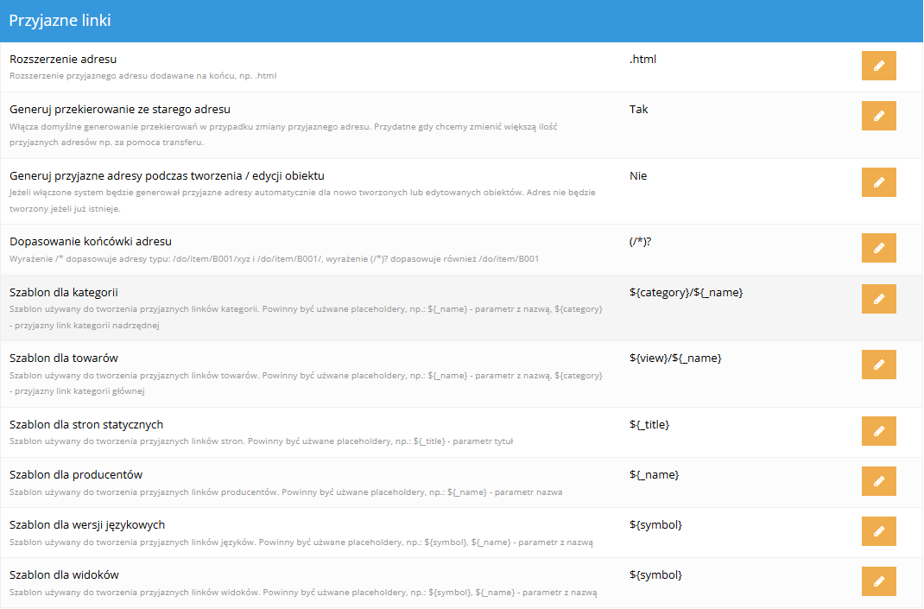This screenshot has height=609, width=924.
Task: Click the "Szablon dla producentów" label
Action: pos(76,474)
